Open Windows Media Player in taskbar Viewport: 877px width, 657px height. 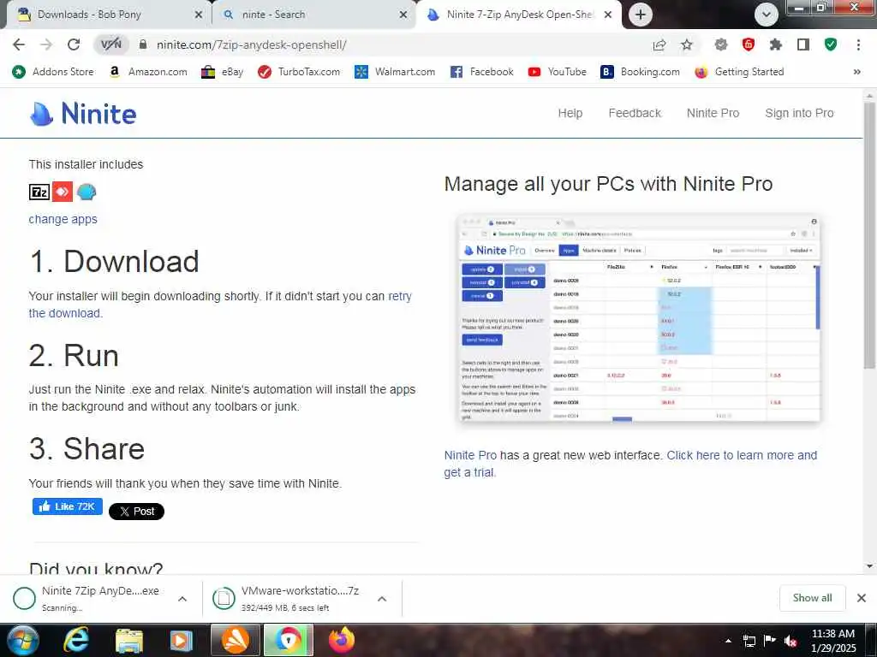(x=182, y=640)
